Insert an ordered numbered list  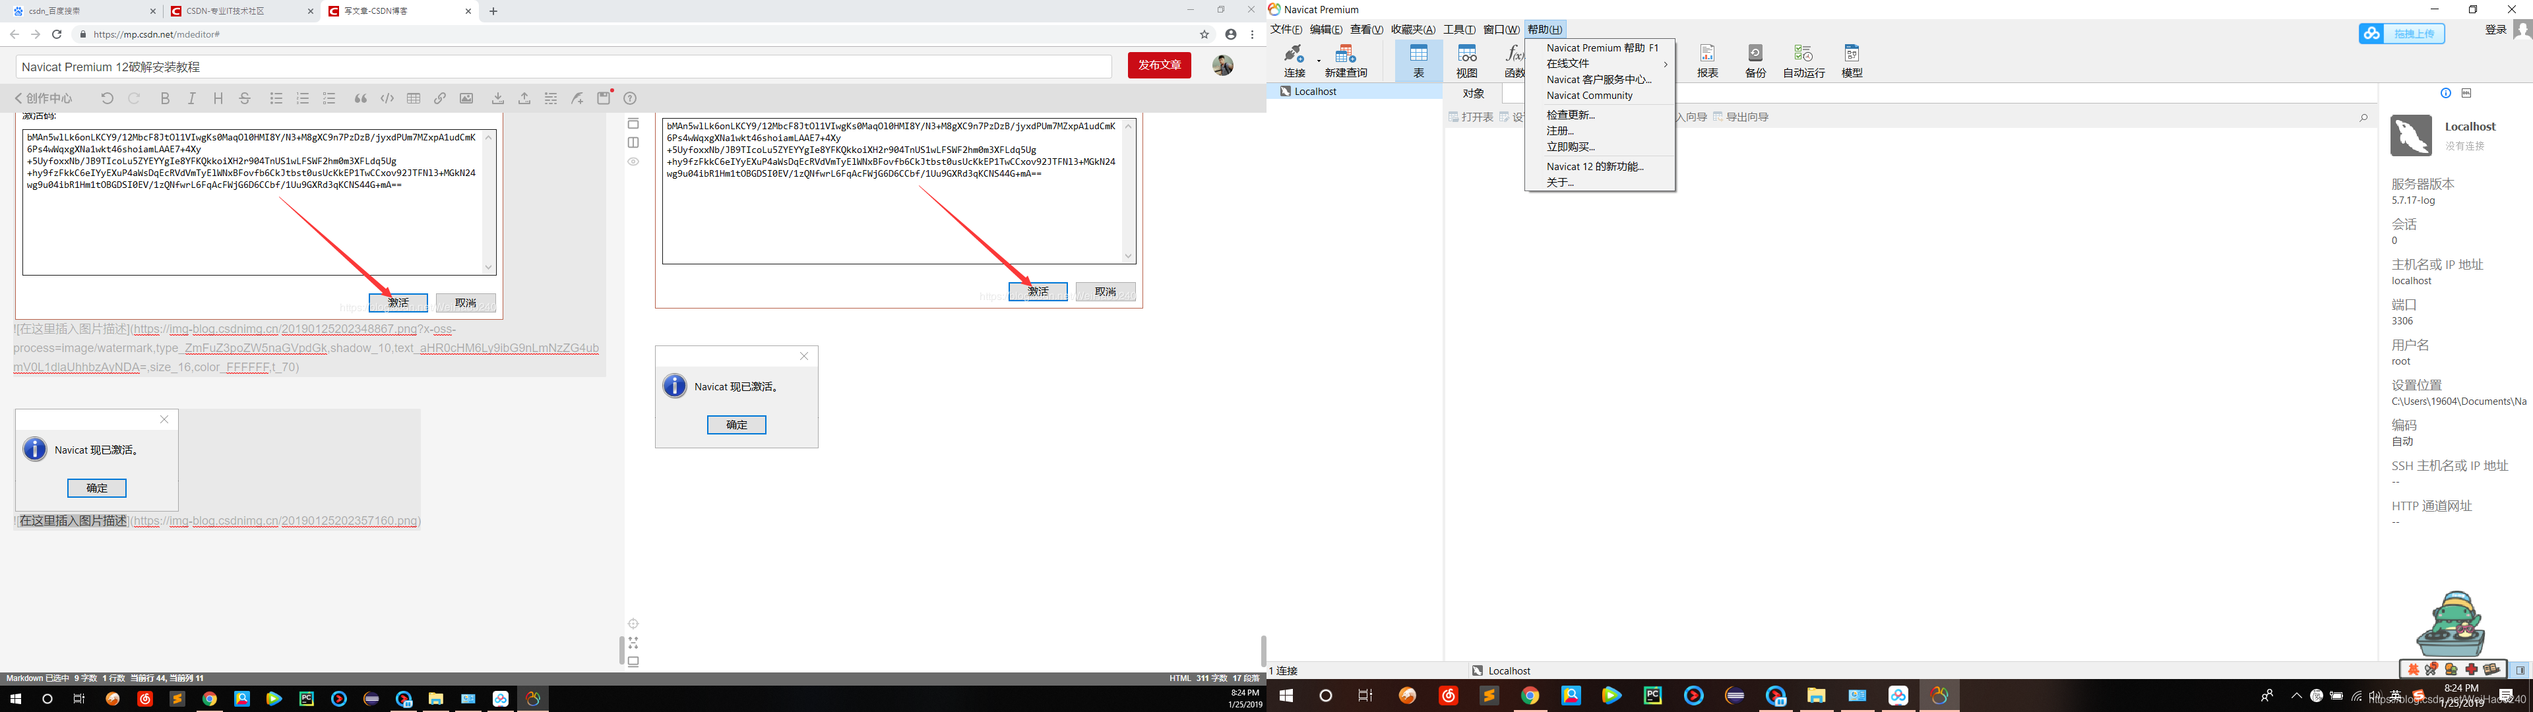(x=303, y=98)
